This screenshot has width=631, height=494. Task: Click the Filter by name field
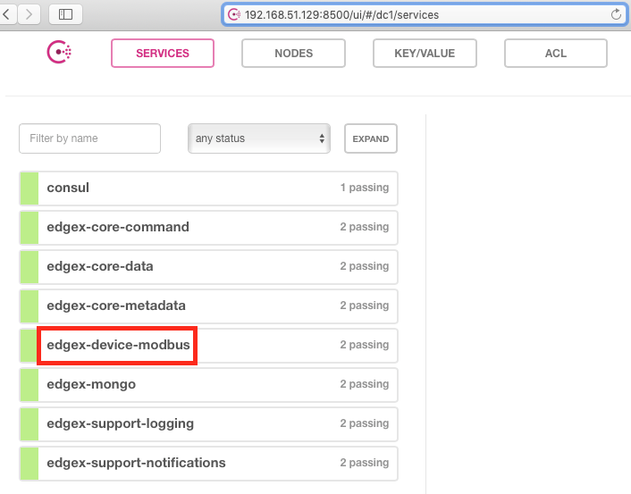point(89,138)
